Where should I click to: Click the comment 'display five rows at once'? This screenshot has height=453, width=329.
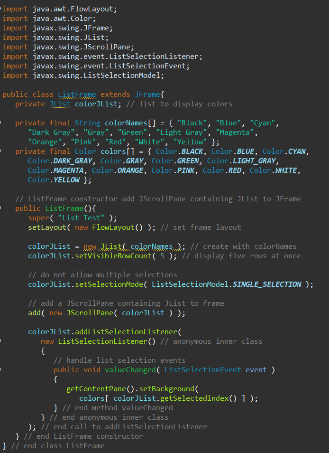241,256
